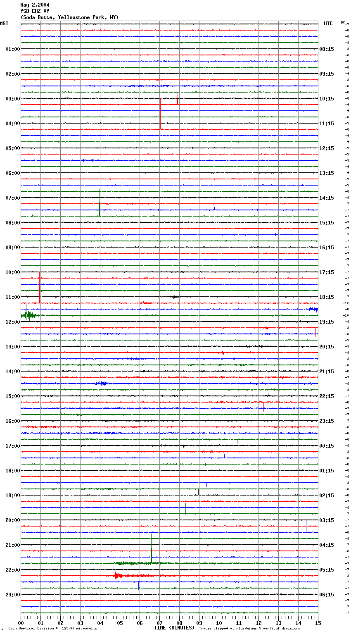
Task: Click the '-12' DC offset value
Action: pyautogui.click(x=346, y=303)
